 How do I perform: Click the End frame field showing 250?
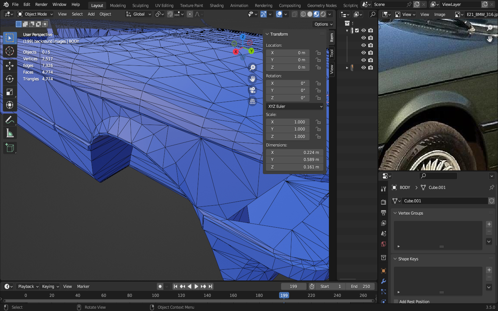[360, 286]
